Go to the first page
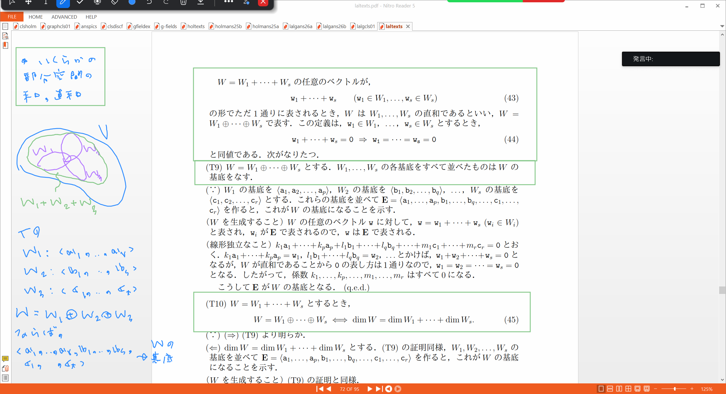The image size is (726, 394). [x=320, y=389]
